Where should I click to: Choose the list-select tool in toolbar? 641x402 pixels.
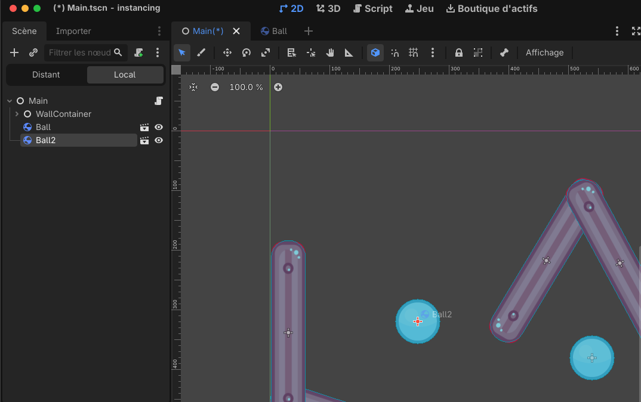click(x=291, y=52)
